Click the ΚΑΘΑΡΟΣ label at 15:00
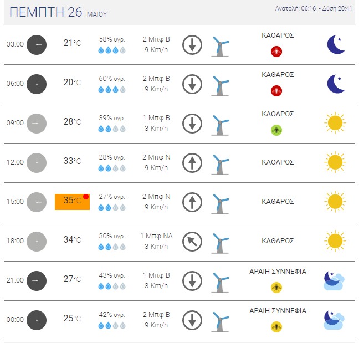 pyautogui.click(x=278, y=201)
